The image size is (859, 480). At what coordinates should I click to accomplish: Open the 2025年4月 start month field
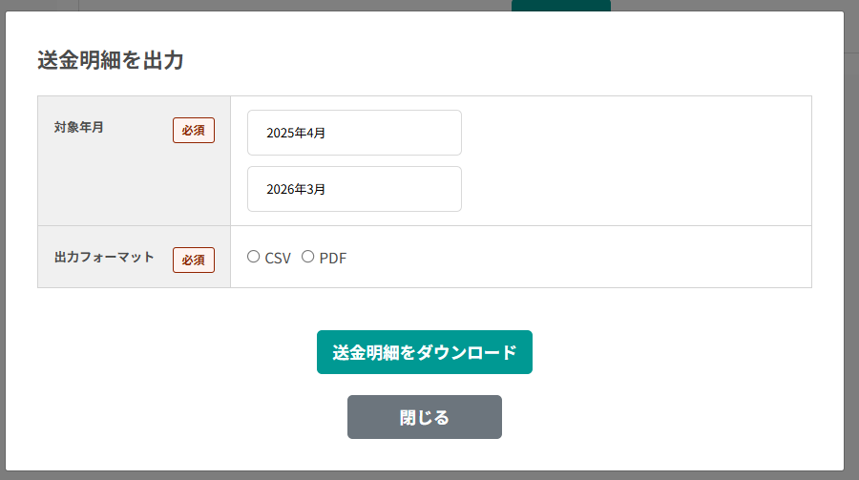point(354,133)
